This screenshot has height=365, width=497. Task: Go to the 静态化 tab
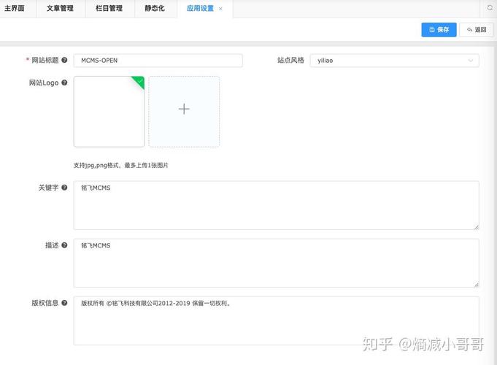coord(155,9)
